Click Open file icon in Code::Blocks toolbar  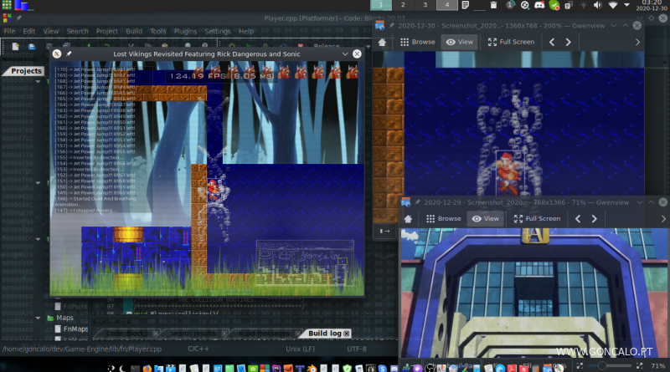pos(32,46)
